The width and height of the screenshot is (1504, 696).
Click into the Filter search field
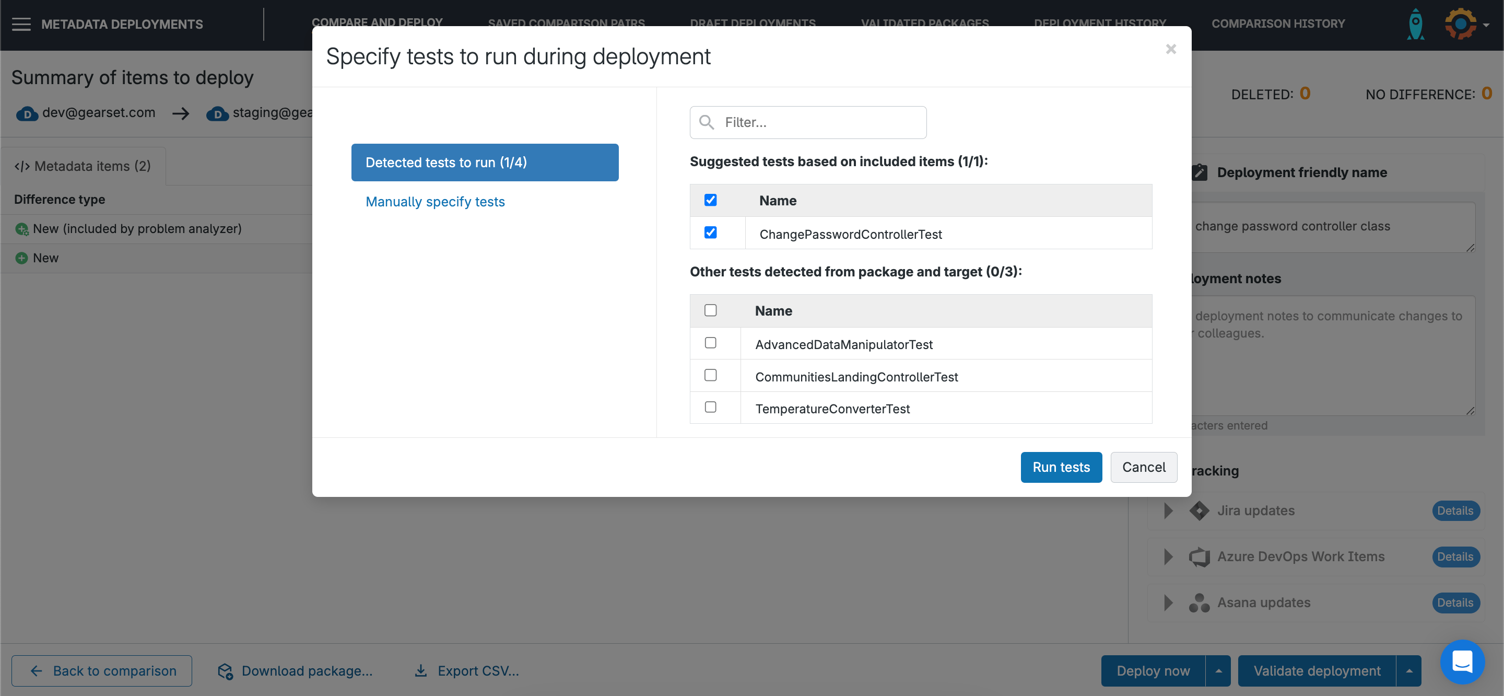[x=817, y=122]
